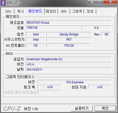Click the 날짜 label
The image size is (118, 113).
(x=20, y=69)
